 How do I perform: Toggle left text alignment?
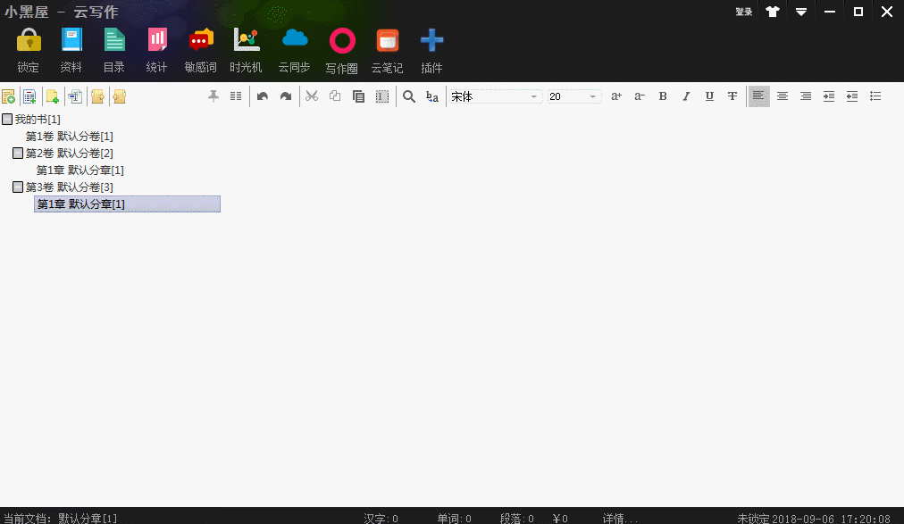tap(758, 96)
